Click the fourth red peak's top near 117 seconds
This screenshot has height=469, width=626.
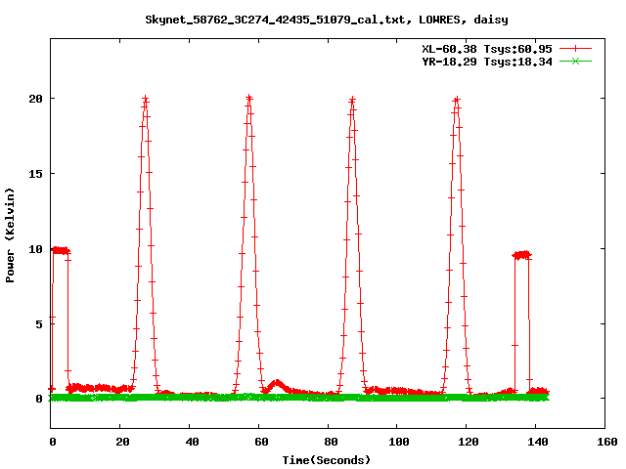[x=457, y=100]
